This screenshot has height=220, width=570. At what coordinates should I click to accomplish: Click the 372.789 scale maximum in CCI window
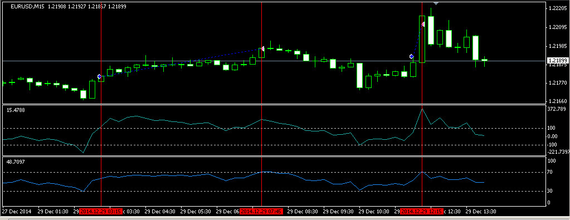point(557,109)
